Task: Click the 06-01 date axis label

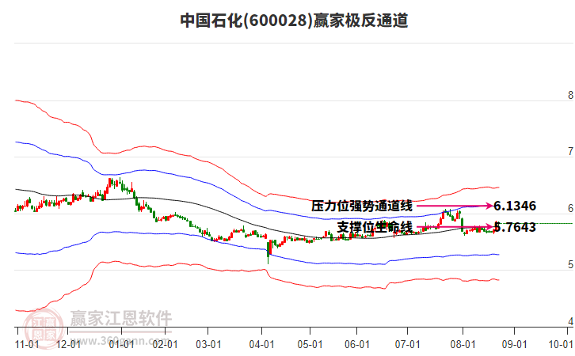Action: [x=357, y=345]
